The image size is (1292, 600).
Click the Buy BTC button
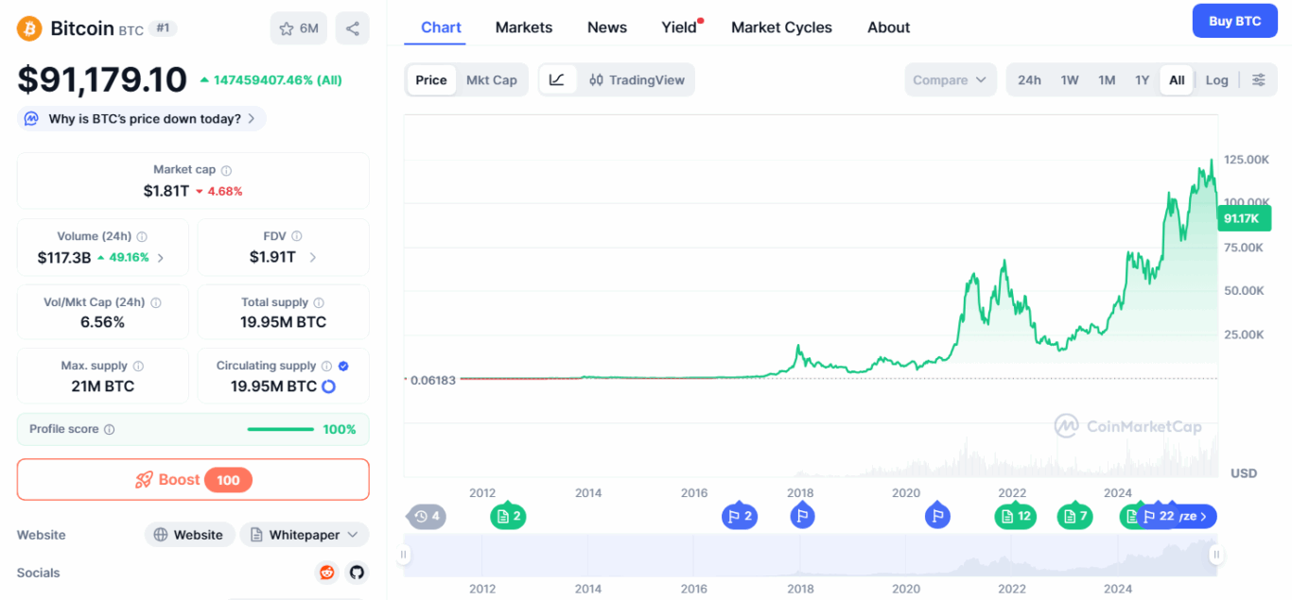1234,21
